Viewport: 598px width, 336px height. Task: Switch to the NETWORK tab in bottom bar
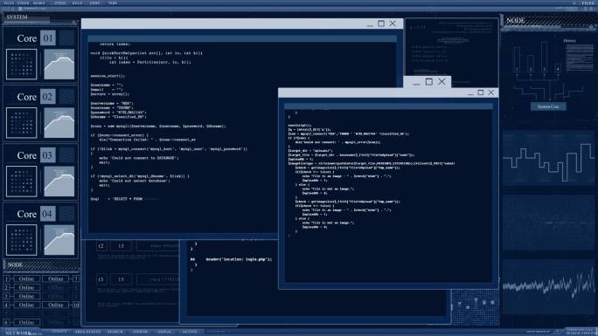tap(17, 333)
